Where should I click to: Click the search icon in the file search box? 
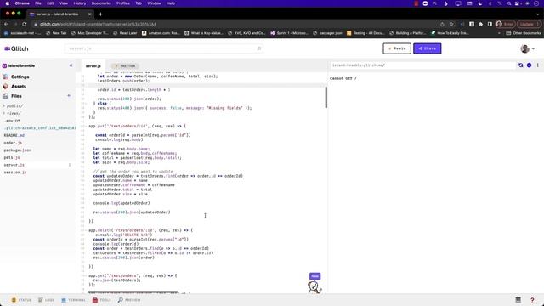click(258, 48)
